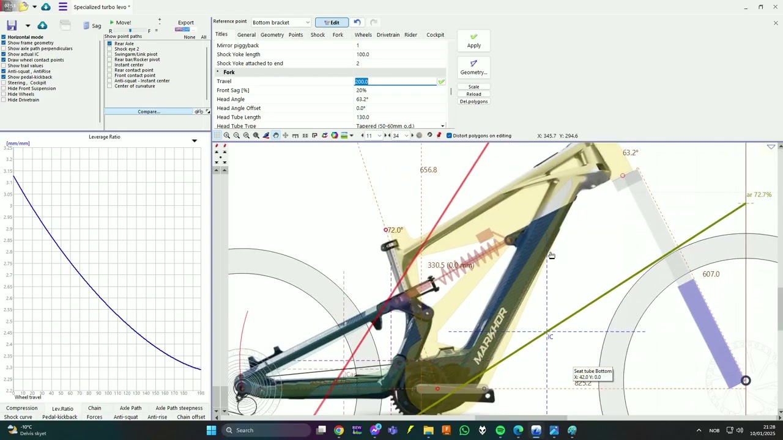The height and width of the screenshot is (440, 783).
Task: Select the hand pan tool
Action: [276, 136]
